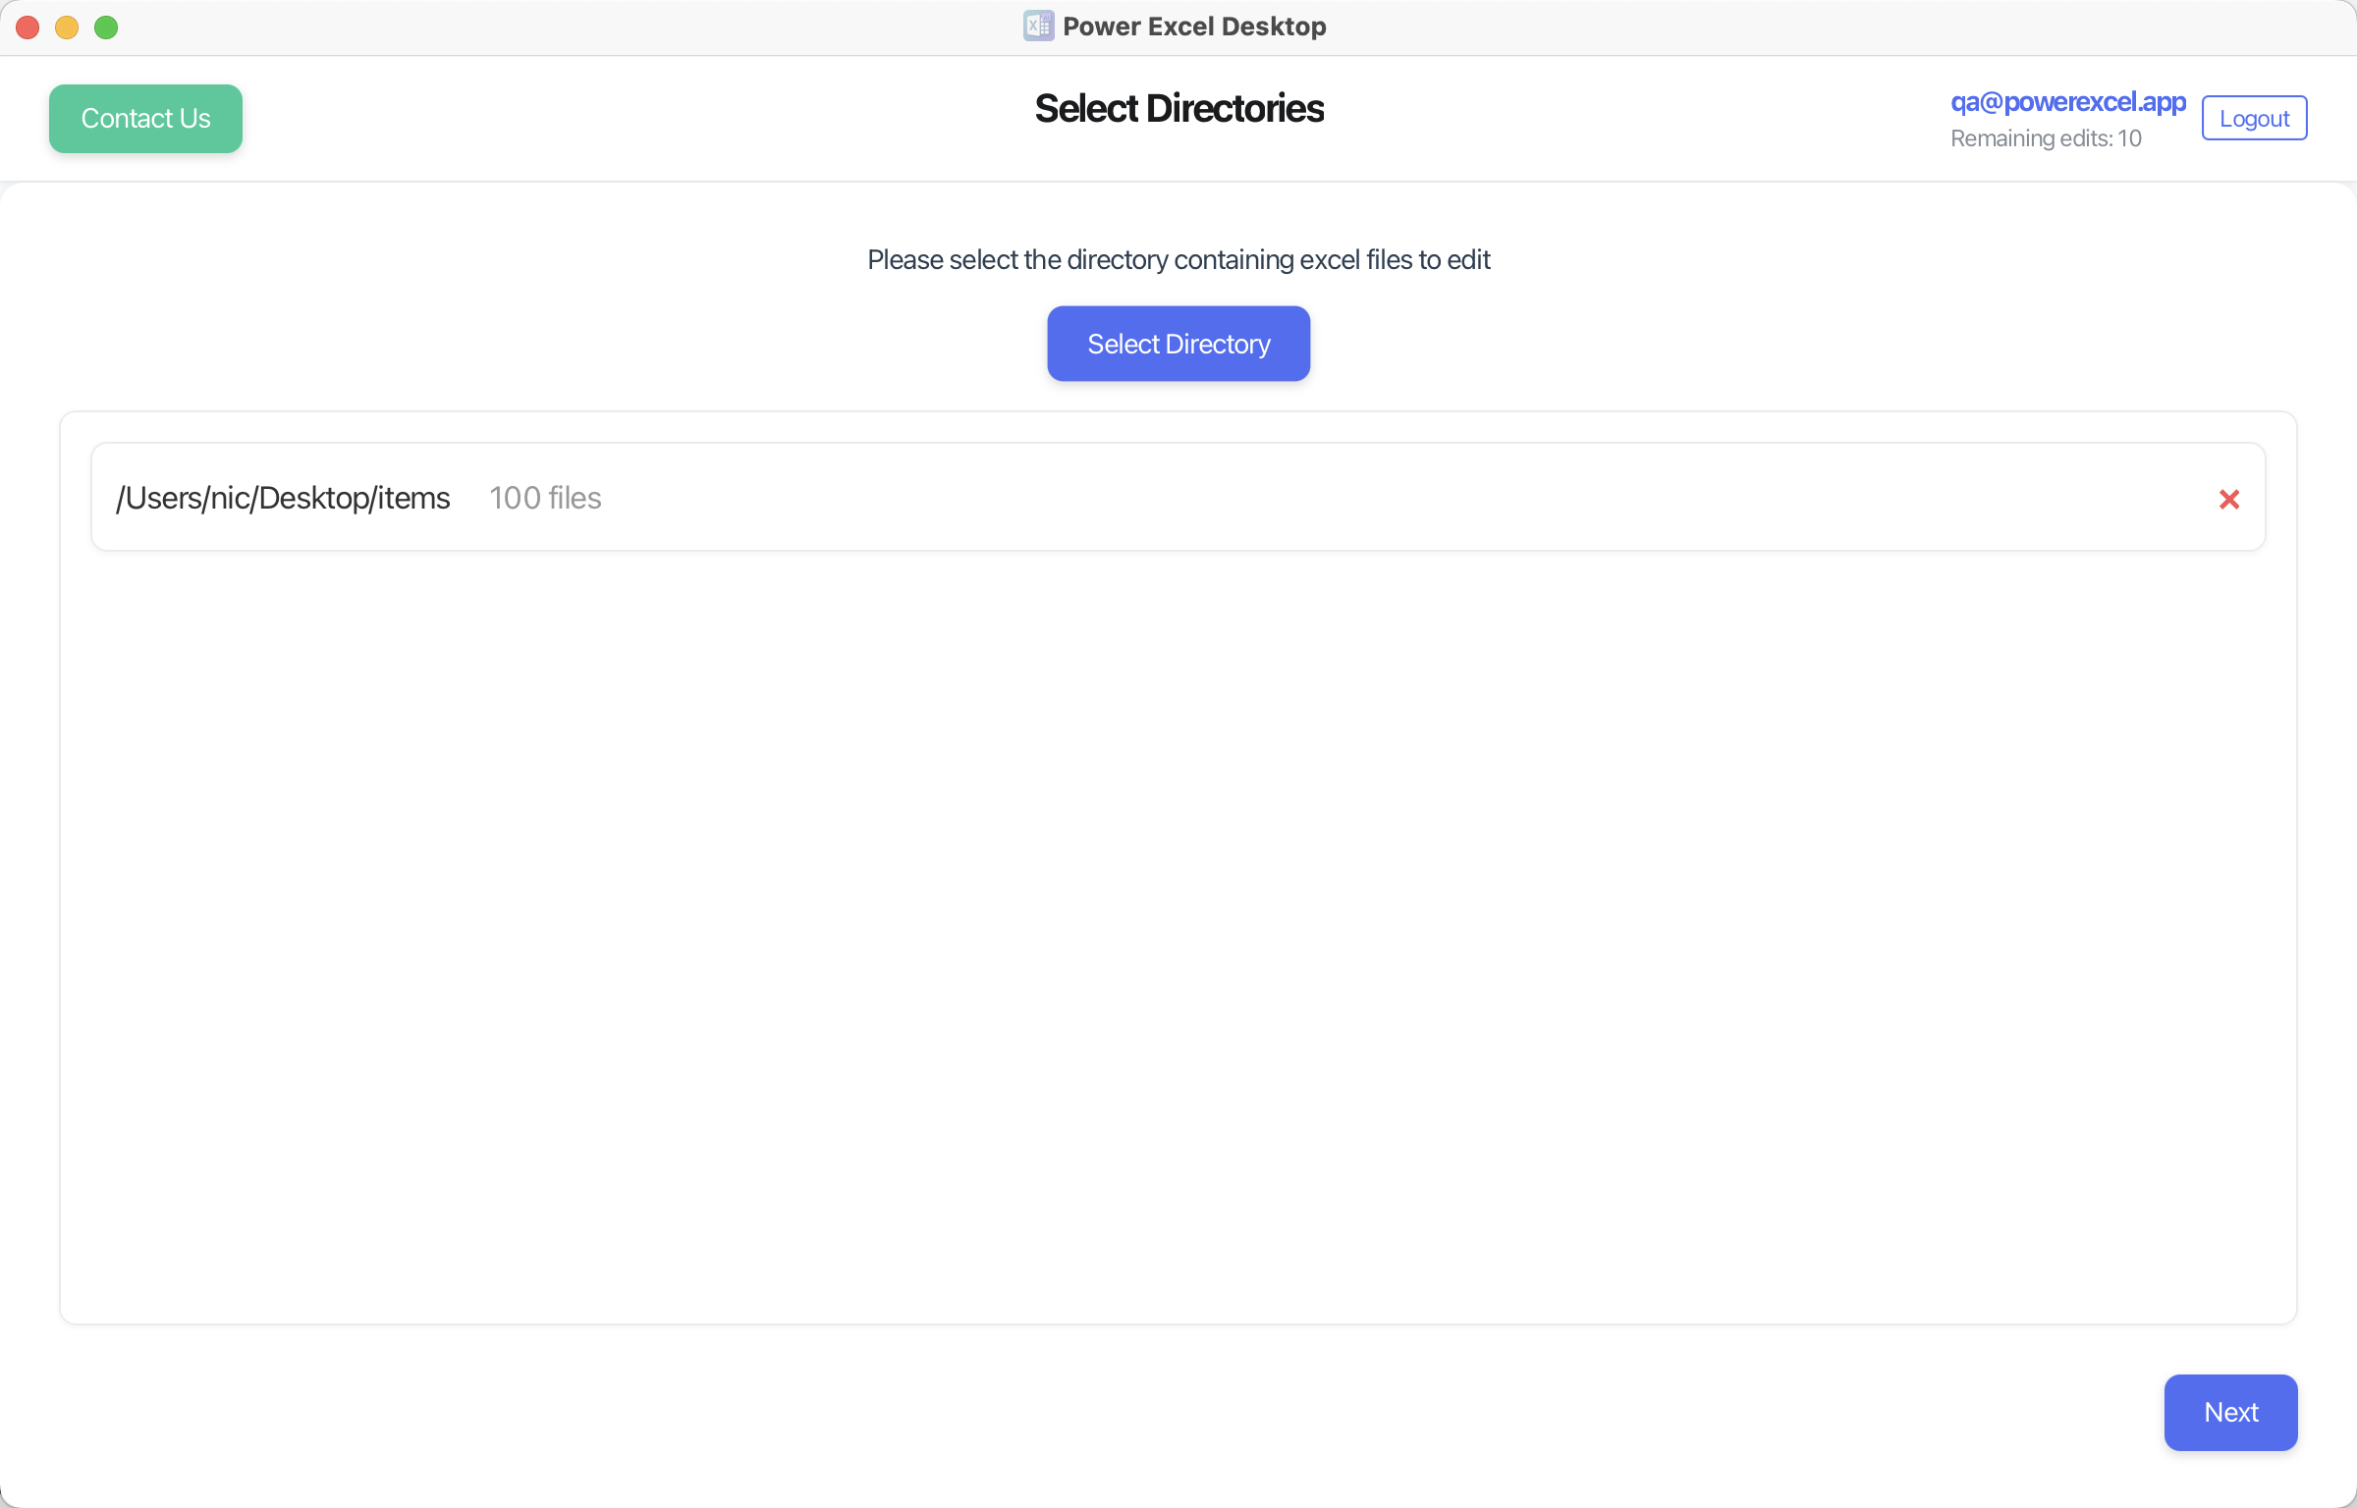Log out using the Logout button
Screen dimensions: 2357x1508
click(x=2254, y=118)
